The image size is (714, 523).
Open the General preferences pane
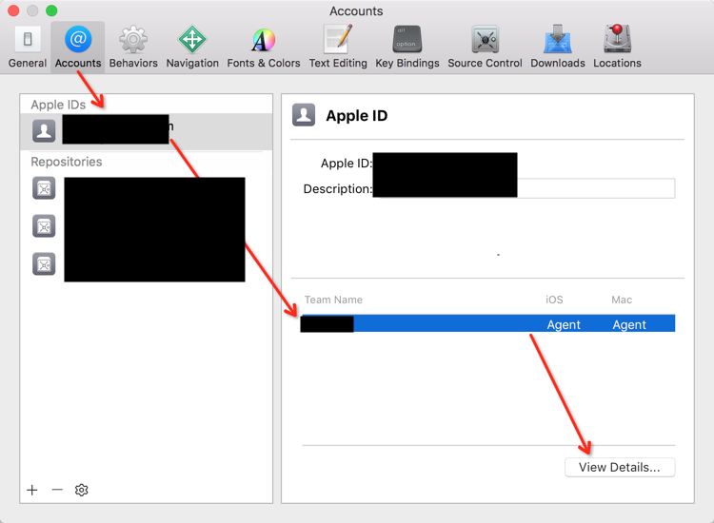click(x=28, y=47)
